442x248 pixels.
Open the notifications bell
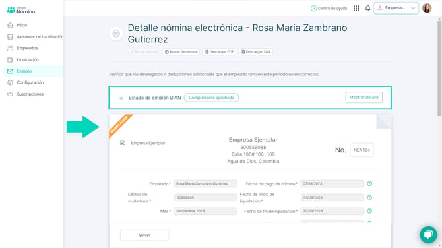pyautogui.click(x=367, y=8)
